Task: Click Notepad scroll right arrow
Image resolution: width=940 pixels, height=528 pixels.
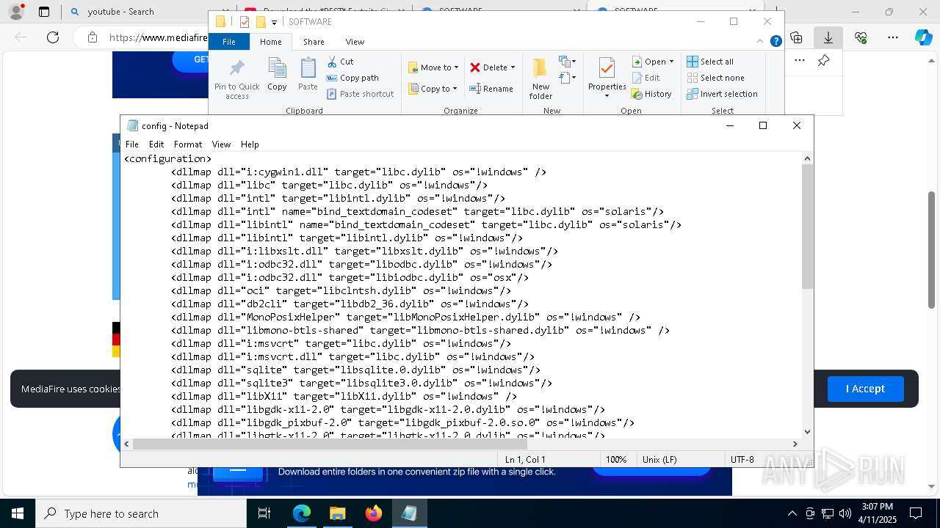Action: coord(795,444)
